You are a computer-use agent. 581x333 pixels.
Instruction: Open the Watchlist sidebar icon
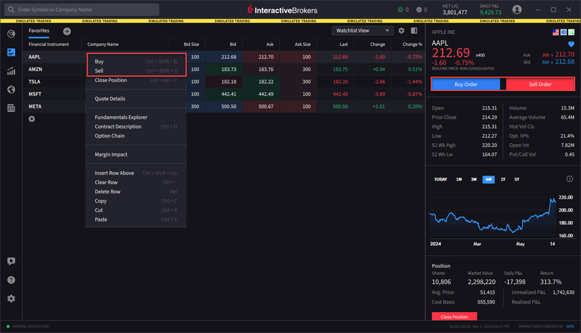(11, 52)
